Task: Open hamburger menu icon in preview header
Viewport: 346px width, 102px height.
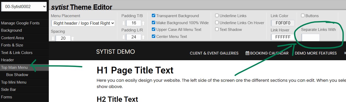Action: click(x=345, y=53)
